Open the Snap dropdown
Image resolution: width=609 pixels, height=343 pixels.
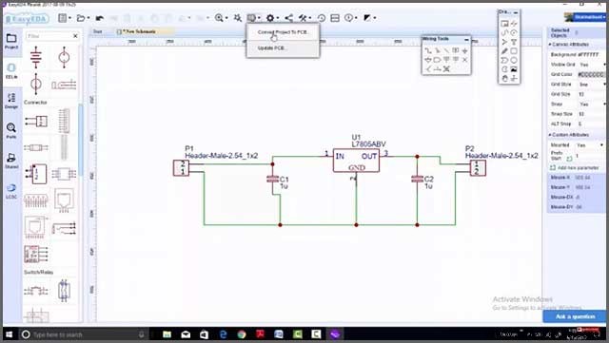pos(592,104)
